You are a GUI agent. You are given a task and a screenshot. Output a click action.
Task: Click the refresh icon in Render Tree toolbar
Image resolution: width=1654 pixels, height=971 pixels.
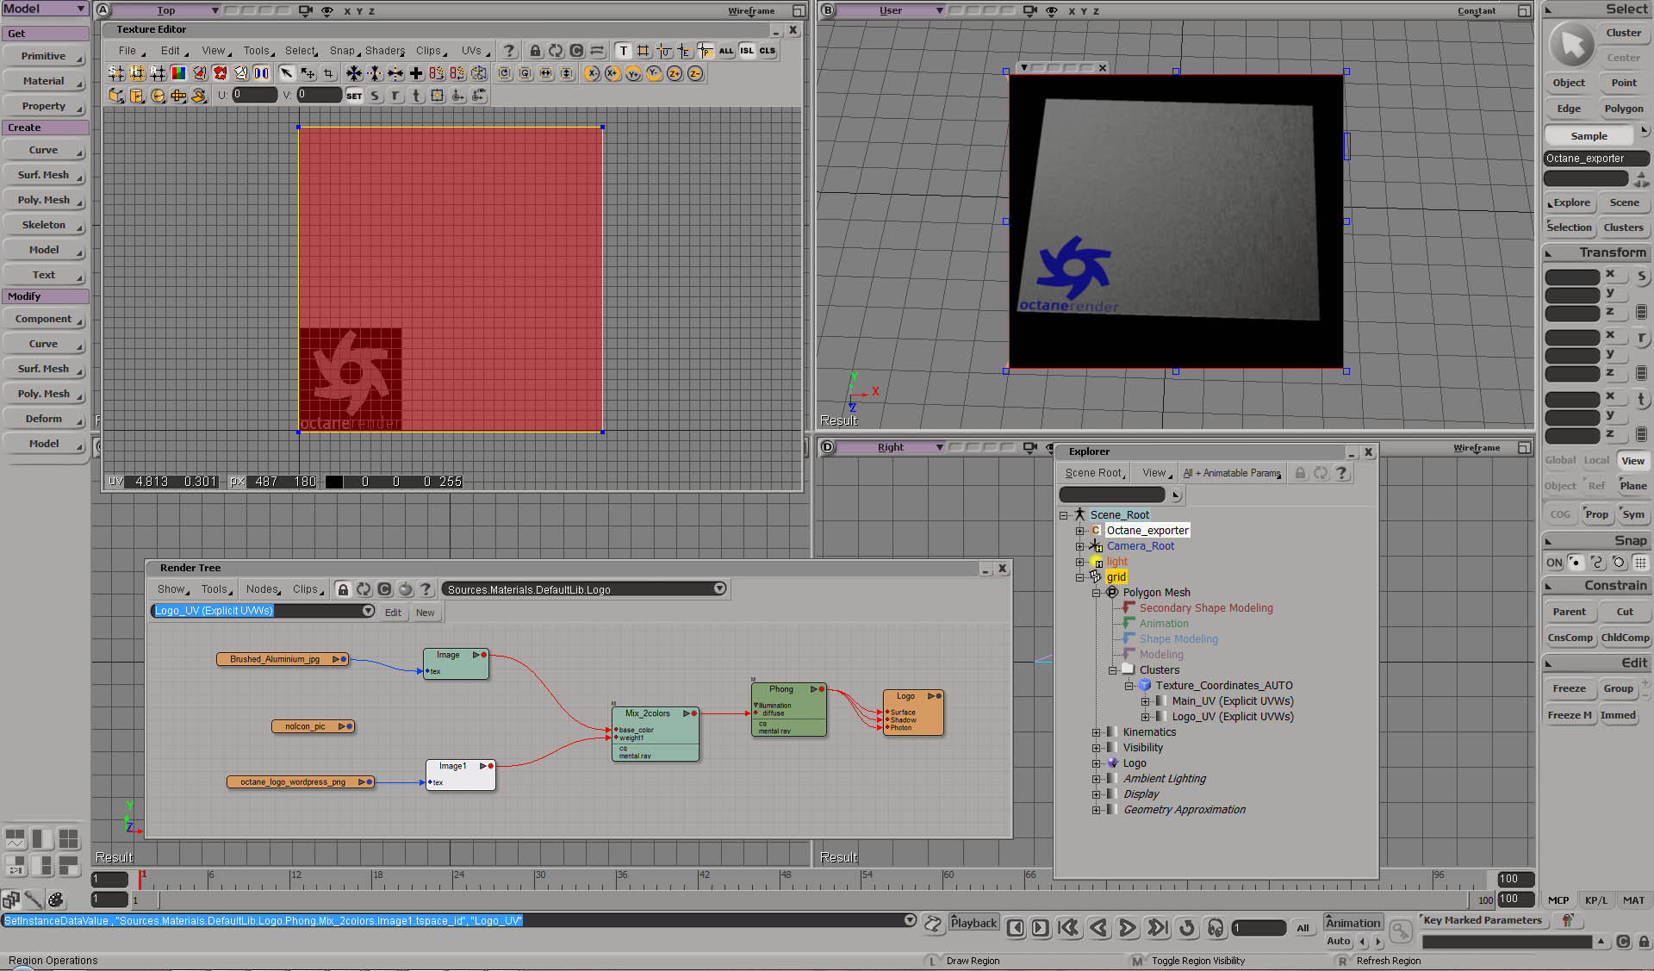click(364, 589)
